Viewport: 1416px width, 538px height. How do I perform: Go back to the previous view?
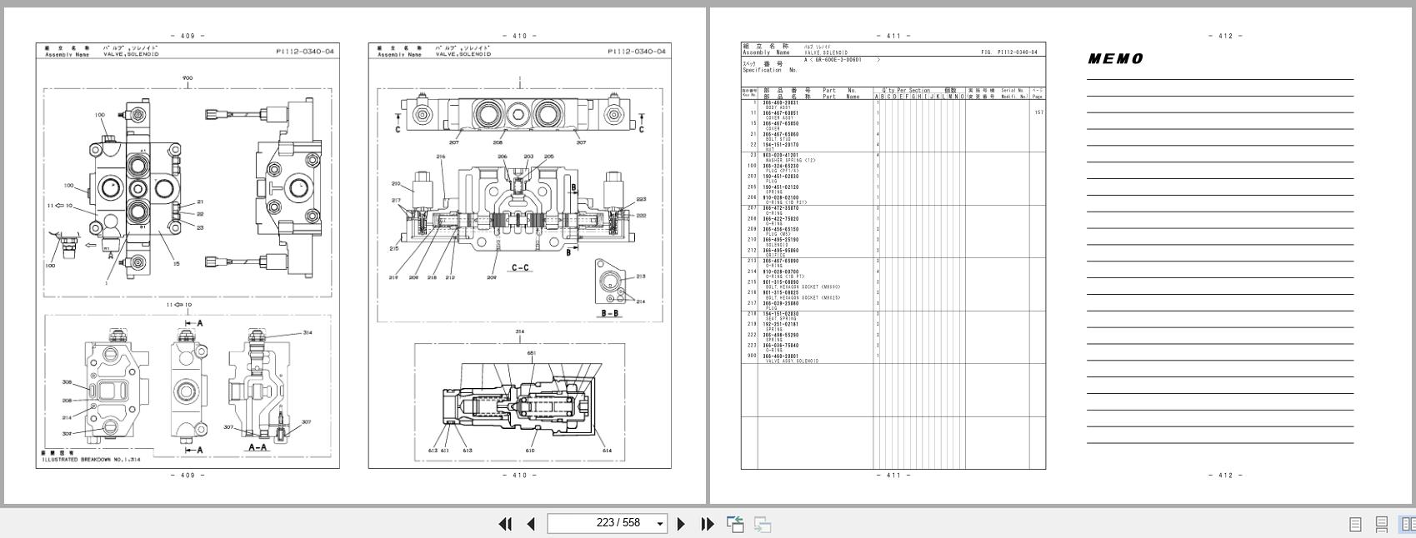pos(735,524)
